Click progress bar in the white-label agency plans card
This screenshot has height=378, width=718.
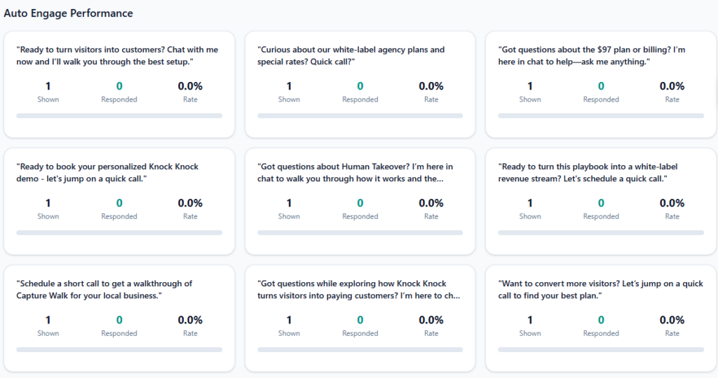click(360, 115)
